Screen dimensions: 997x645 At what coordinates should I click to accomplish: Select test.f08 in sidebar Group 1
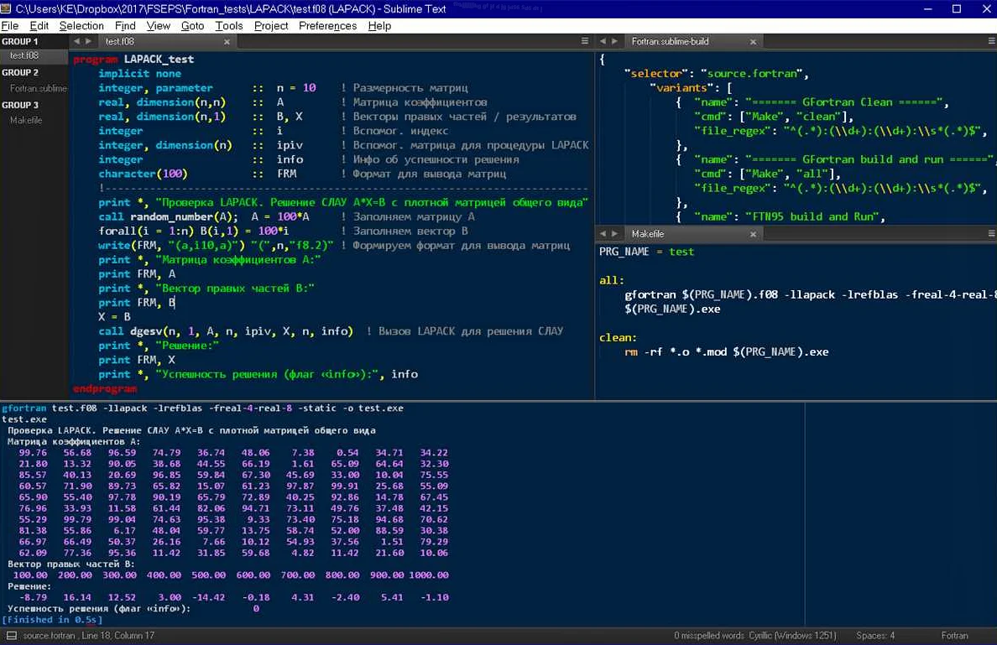click(24, 55)
